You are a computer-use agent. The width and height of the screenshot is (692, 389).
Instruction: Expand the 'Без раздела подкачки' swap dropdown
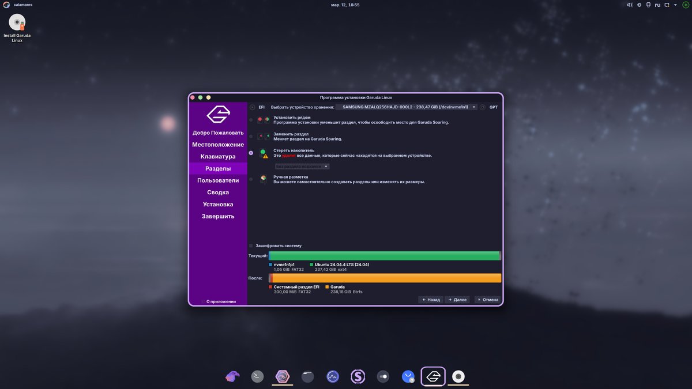click(x=302, y=167)
